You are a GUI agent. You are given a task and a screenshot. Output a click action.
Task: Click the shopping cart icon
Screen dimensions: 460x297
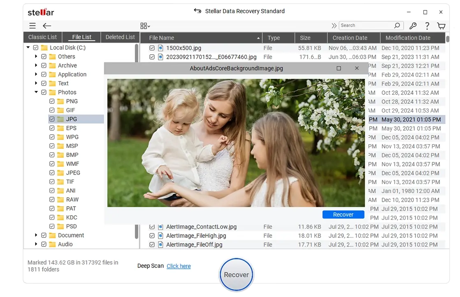pyautogui.click(x=441, y=26)
